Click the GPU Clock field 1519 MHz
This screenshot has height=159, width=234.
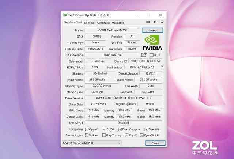[x=93, y=110]
